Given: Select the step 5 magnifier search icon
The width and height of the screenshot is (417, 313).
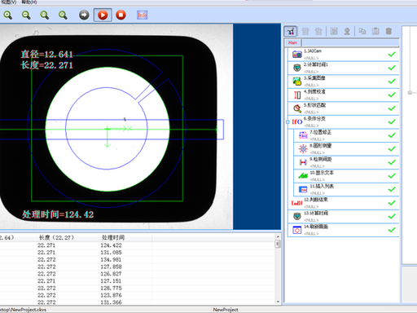Looking at the screenshot, I should pos(297,108).
